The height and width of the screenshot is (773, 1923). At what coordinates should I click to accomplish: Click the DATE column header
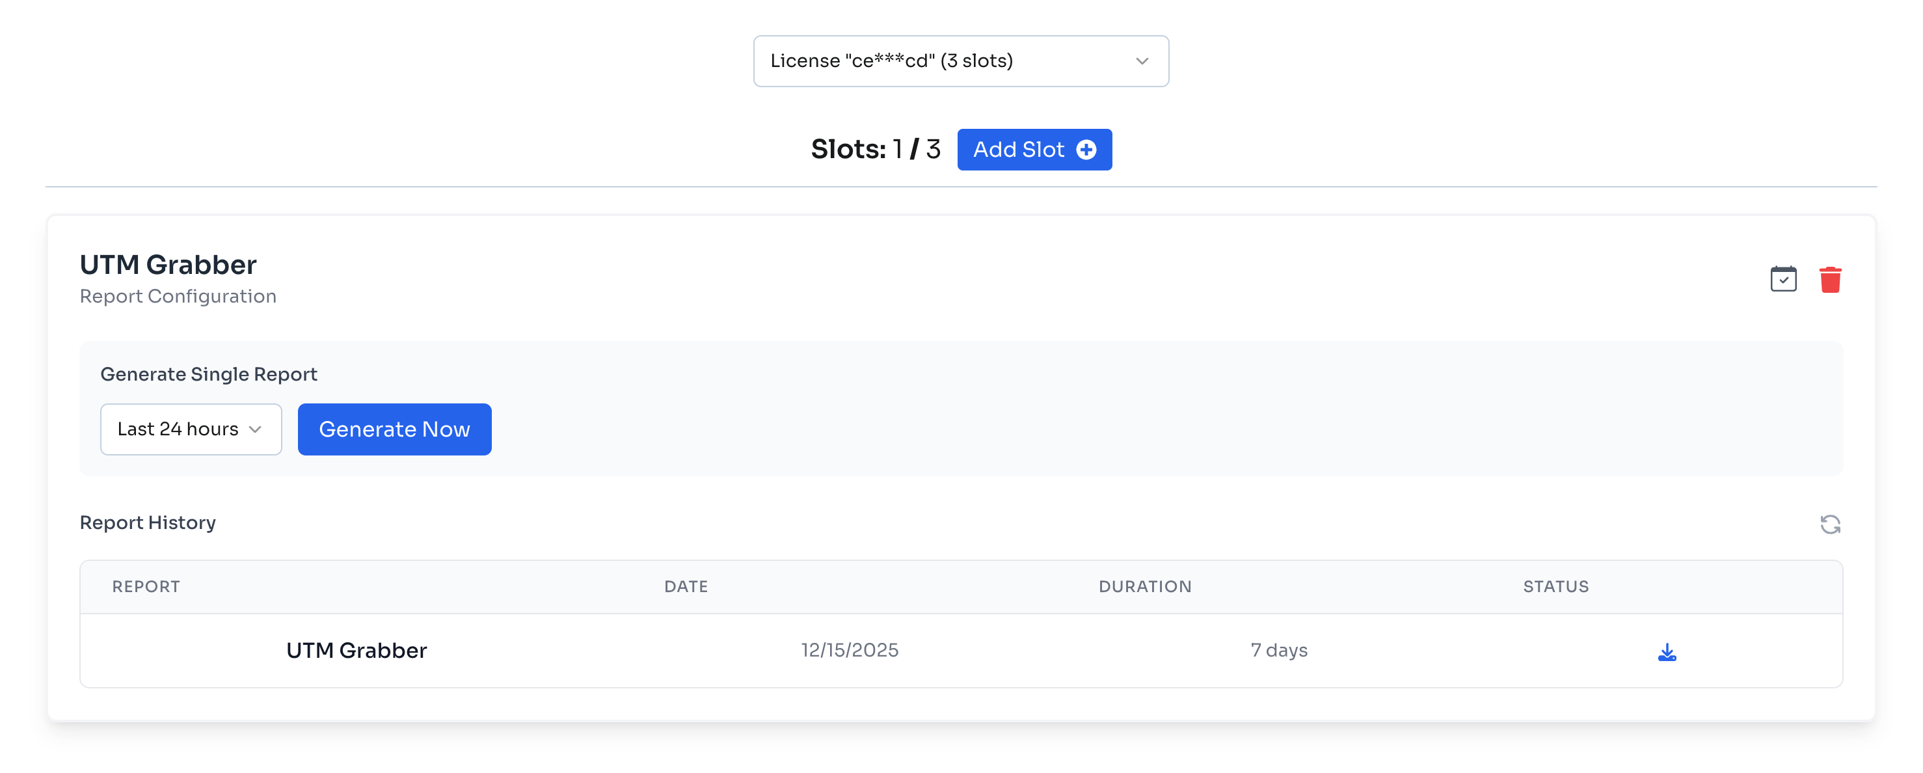click(x=685, y=586)
